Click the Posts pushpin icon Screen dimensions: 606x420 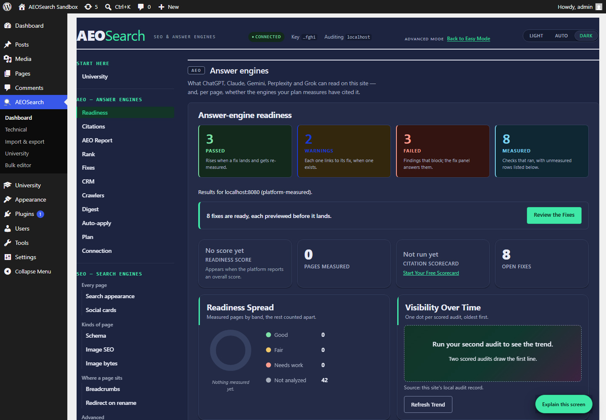[8, 45]
